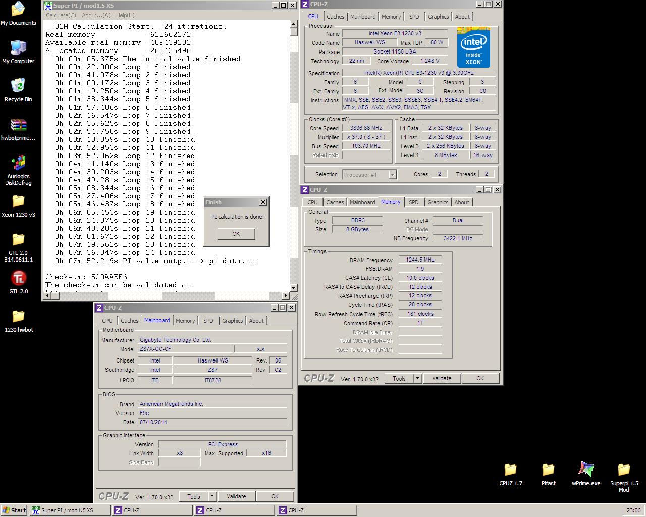Expand Tools dropdown arrow in Mainboard CPU-Z window
Viewport: 646px width, 517px height.
coord(212,496)
